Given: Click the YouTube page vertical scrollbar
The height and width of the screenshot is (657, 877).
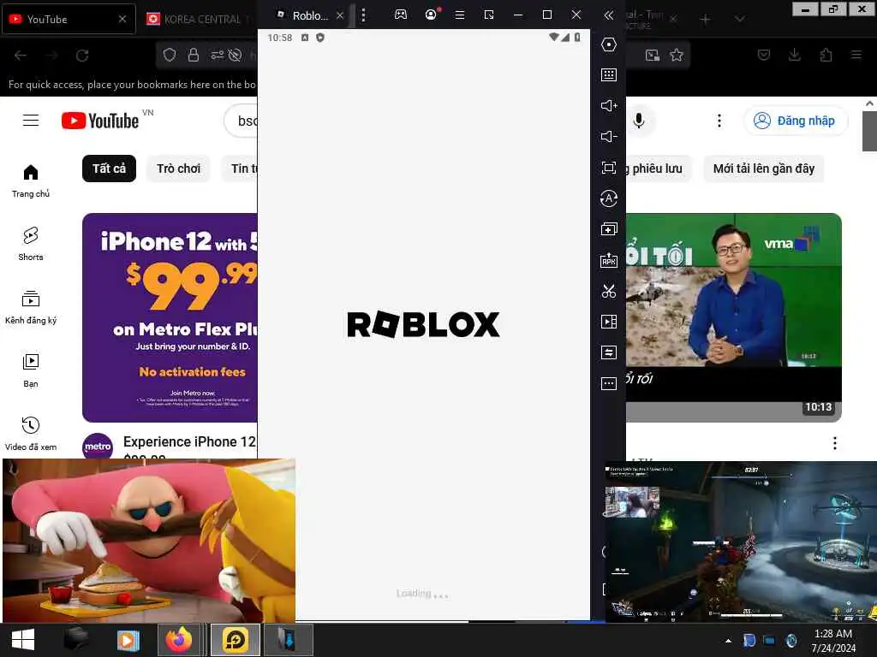Looking at the screenshot, I should (869, 131).
